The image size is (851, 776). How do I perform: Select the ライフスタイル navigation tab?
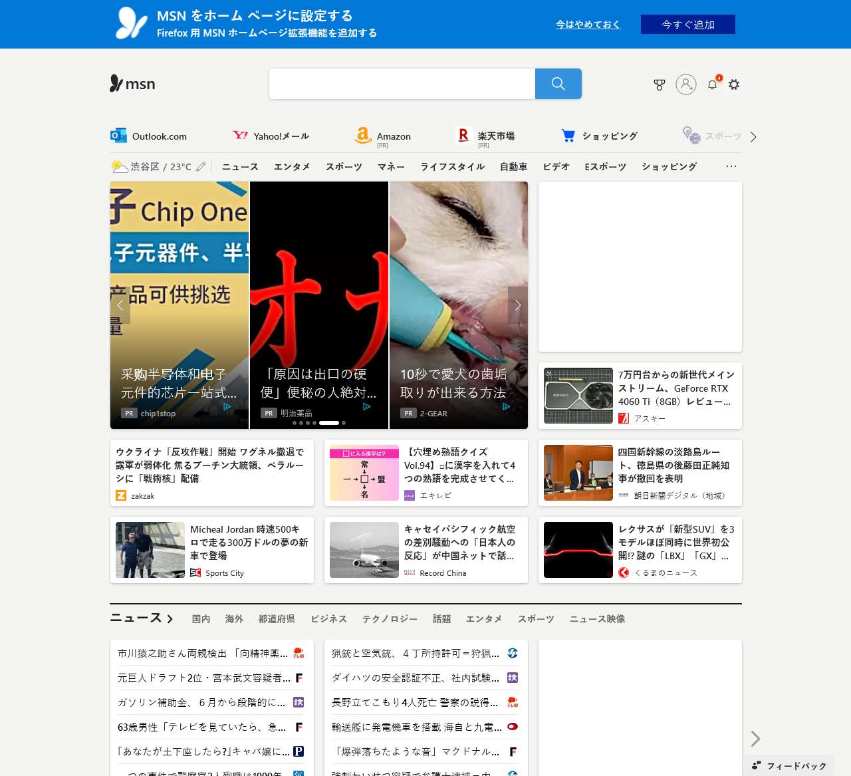452,166
